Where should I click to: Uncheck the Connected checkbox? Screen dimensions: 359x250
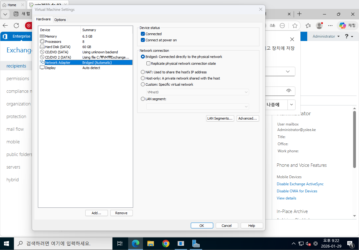click(143, 34)
